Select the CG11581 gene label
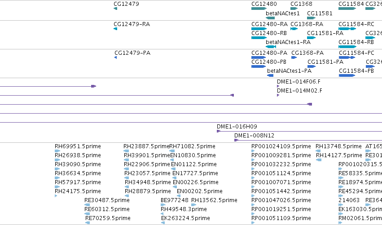 (x=320, y=13)
